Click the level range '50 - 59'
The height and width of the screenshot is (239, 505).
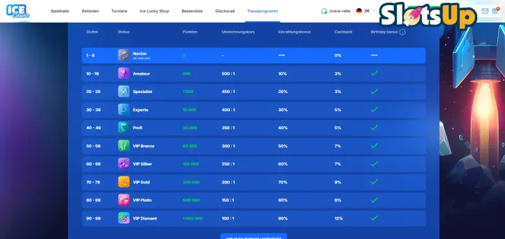pyautogui.click(x=93, y=146)
